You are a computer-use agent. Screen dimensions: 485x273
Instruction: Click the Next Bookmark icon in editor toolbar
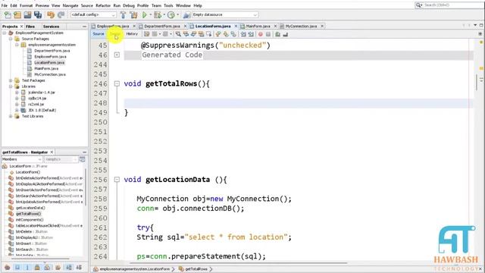coord(226,34)
